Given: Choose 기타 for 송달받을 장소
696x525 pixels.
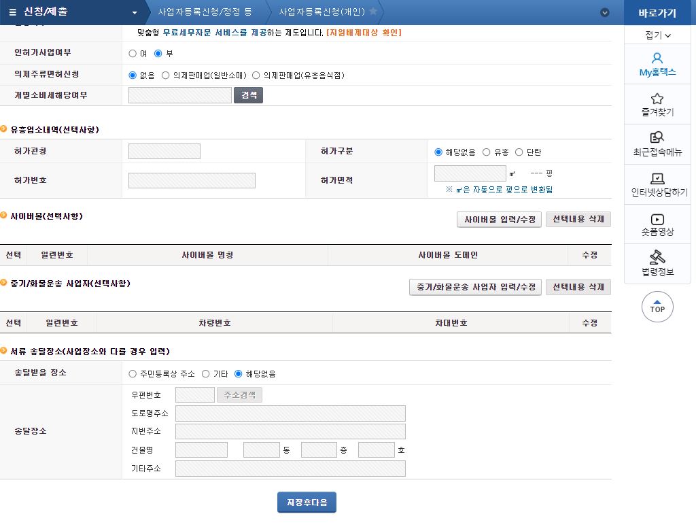Looking at the screenshot, I should [205, 373].
